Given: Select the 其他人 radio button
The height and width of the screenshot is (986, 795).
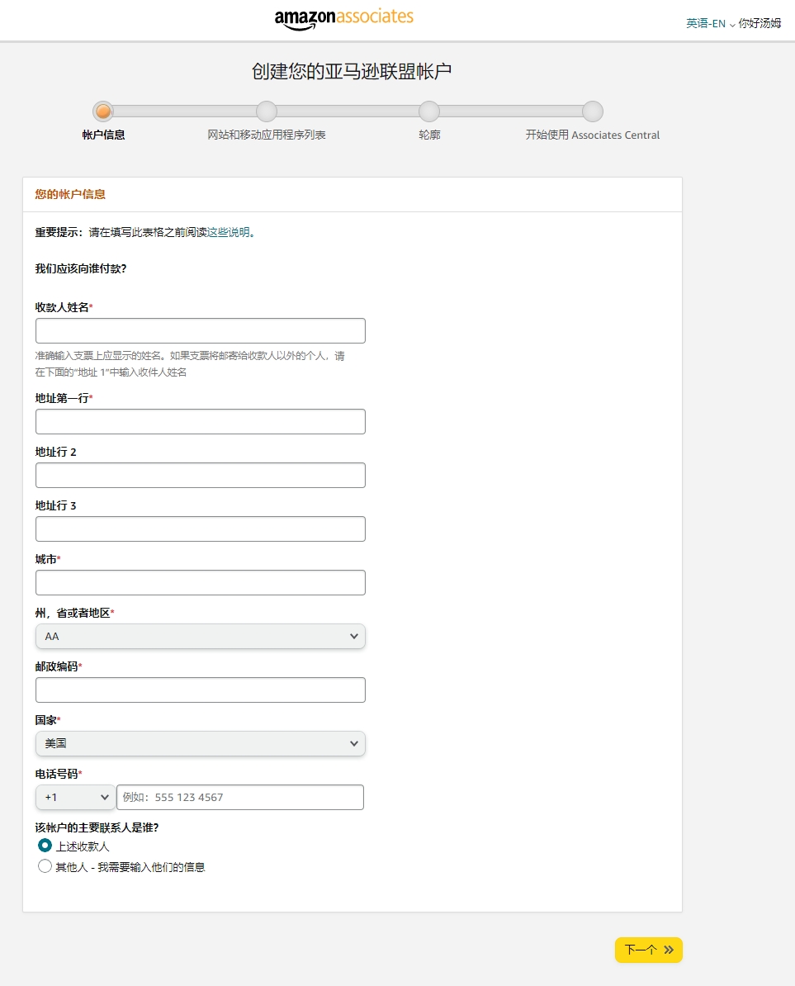Looking at the screenshot, I should click(45, 866).
